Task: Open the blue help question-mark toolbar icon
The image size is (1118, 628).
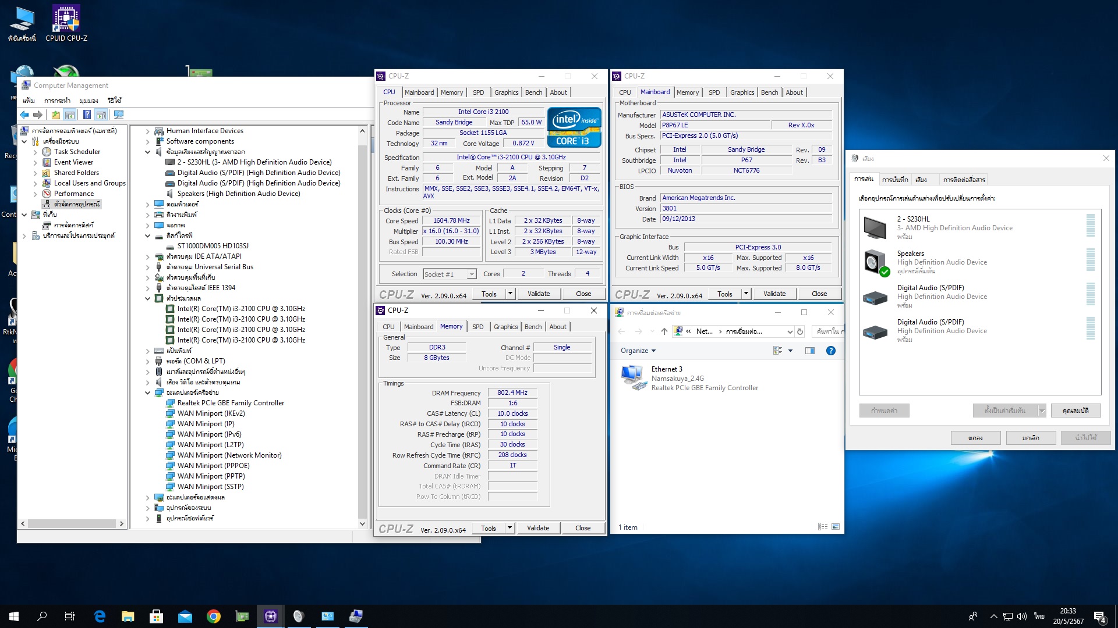Action: pos(87,115)
